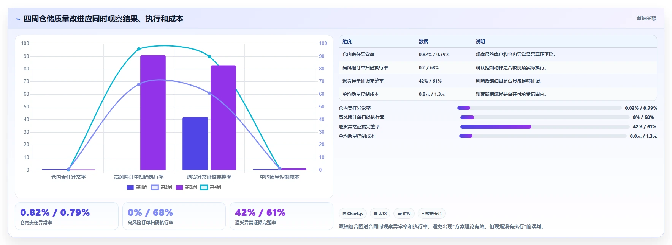This screenshot has width=672, height=245.
Task: Open the 42% / 61% stat card
Action: tap(281, 216)
